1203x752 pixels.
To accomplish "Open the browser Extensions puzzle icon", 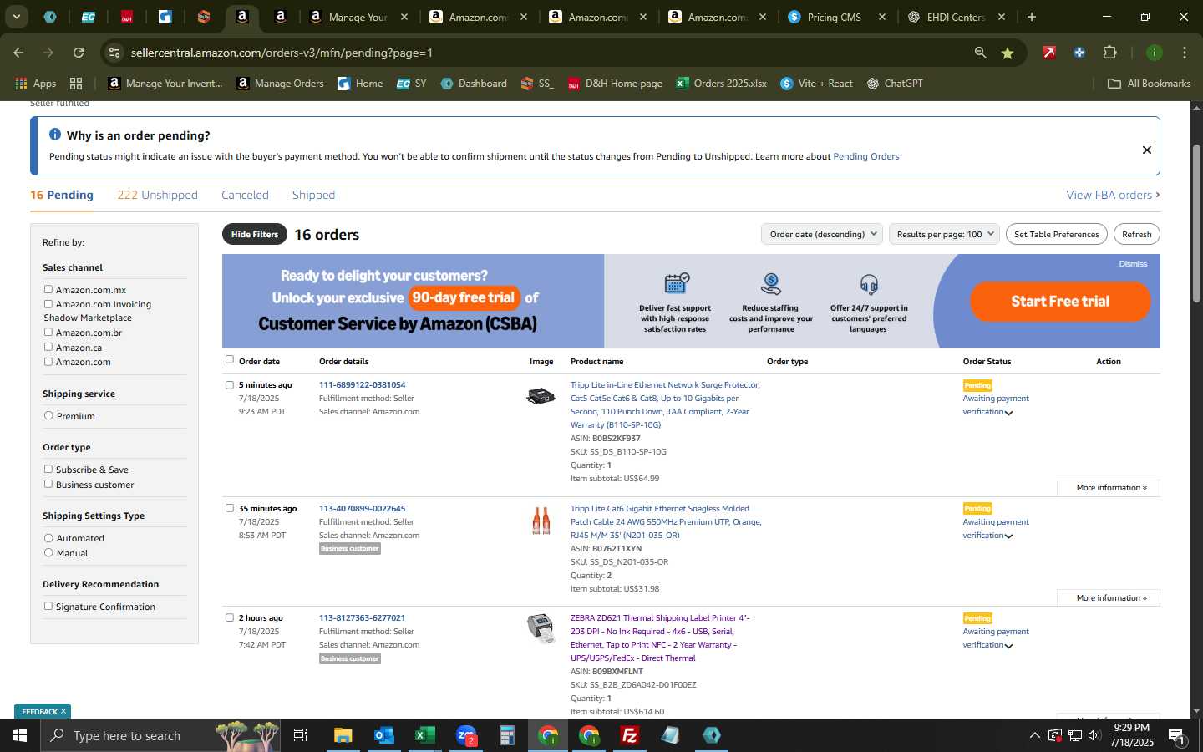I will pyautogui.click(x=1109, y=53).
